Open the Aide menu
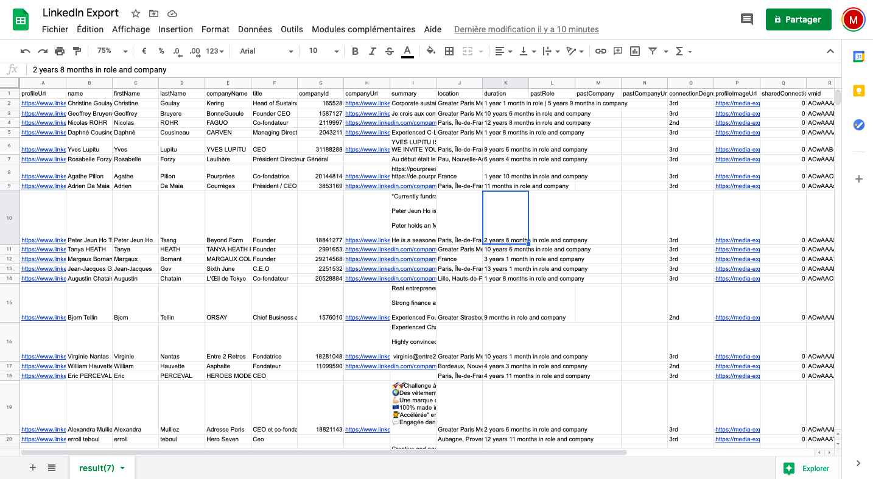Image resolution: width=873 pixels, height=479 pixels. click(433, 29)
